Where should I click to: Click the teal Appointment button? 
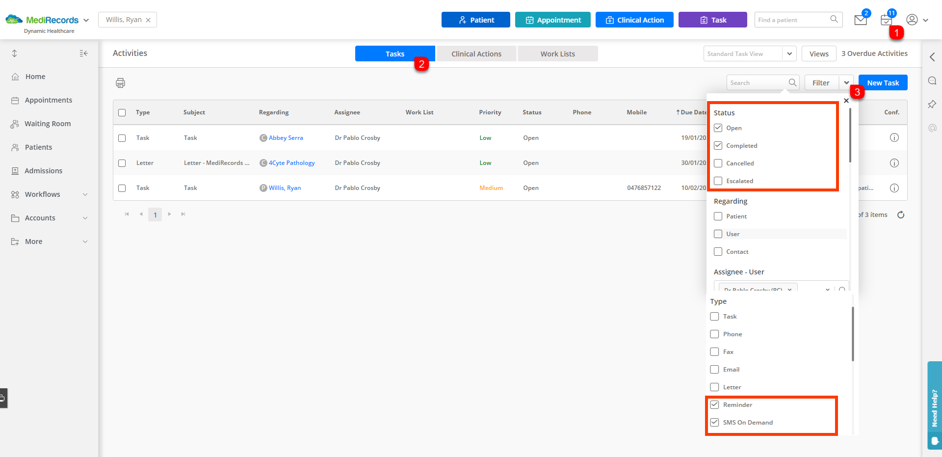pos(553,20)
